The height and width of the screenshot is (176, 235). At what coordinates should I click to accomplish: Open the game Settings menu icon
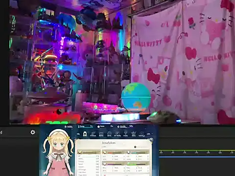click(141, 134)
